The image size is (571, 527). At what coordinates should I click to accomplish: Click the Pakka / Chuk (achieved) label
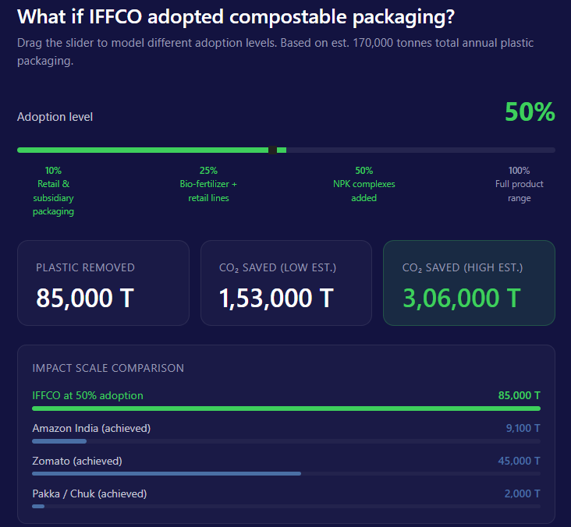[89, 493]
